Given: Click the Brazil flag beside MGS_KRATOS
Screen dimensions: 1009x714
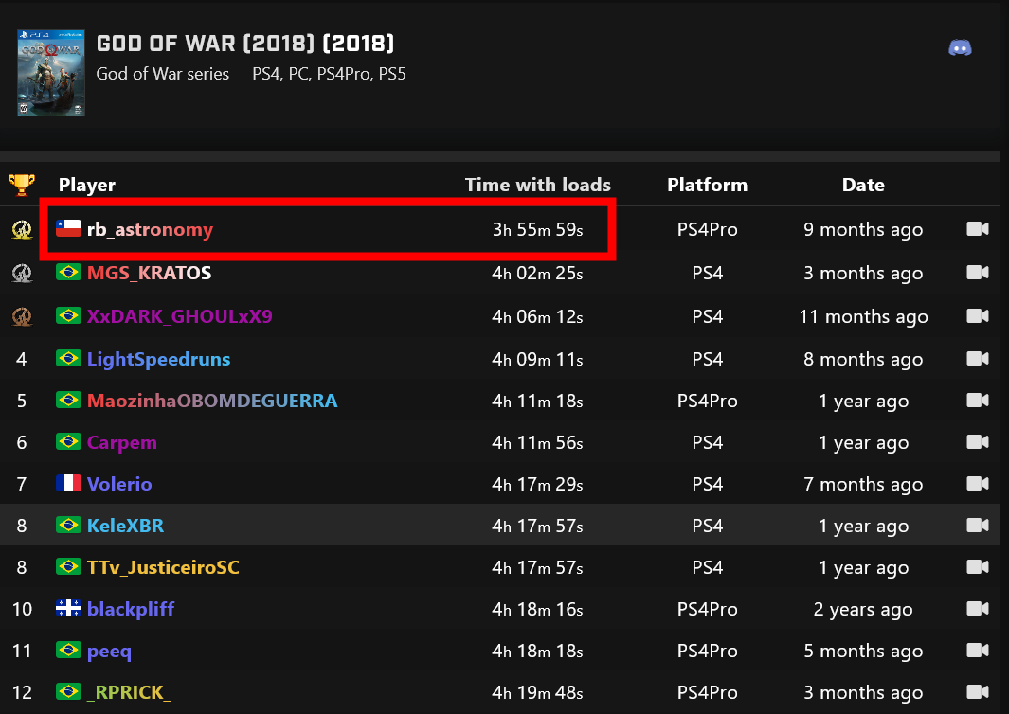Looking at the screenshot, I should (x=68, y=272).
